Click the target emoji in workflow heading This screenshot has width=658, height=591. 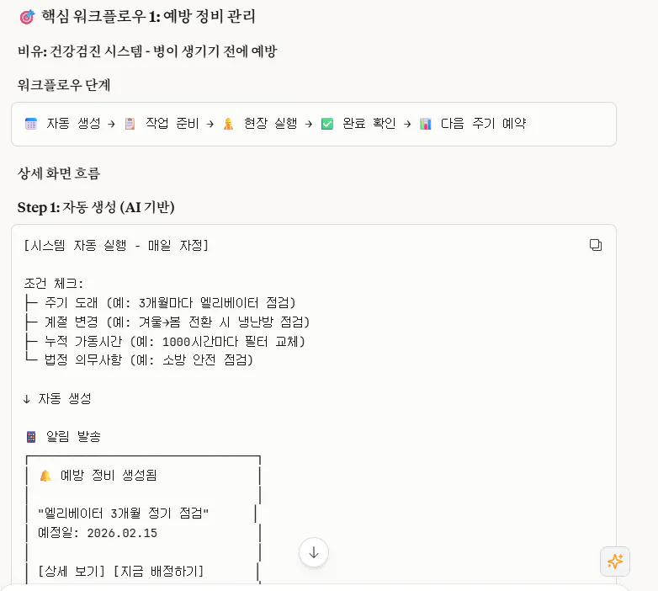[x=26, y=17]
